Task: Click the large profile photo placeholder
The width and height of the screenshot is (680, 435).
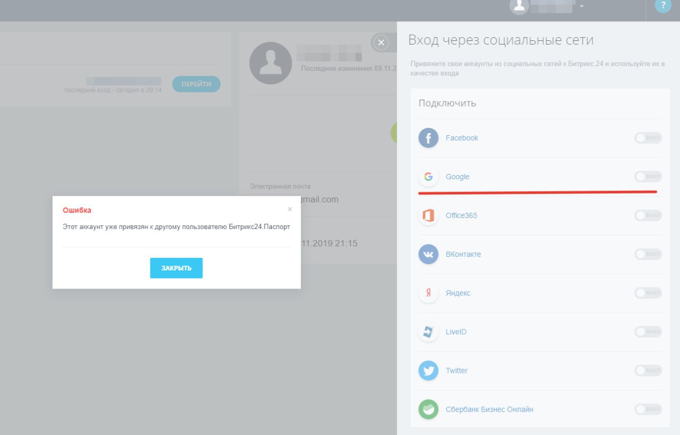Action: click(x=270, y=63)
